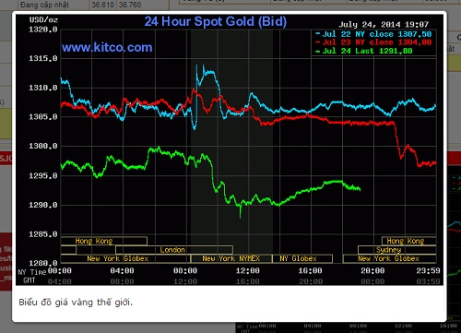Image resolution: width=461 pixels, height=333 pixels.
Task: Click the 1290.0 price axis label
Action: click(x=43, y=205)
